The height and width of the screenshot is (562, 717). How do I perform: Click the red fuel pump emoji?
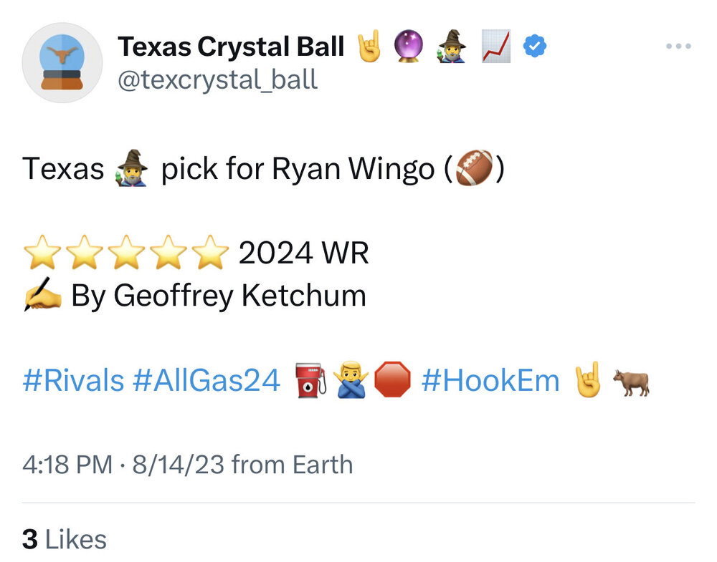310,380
